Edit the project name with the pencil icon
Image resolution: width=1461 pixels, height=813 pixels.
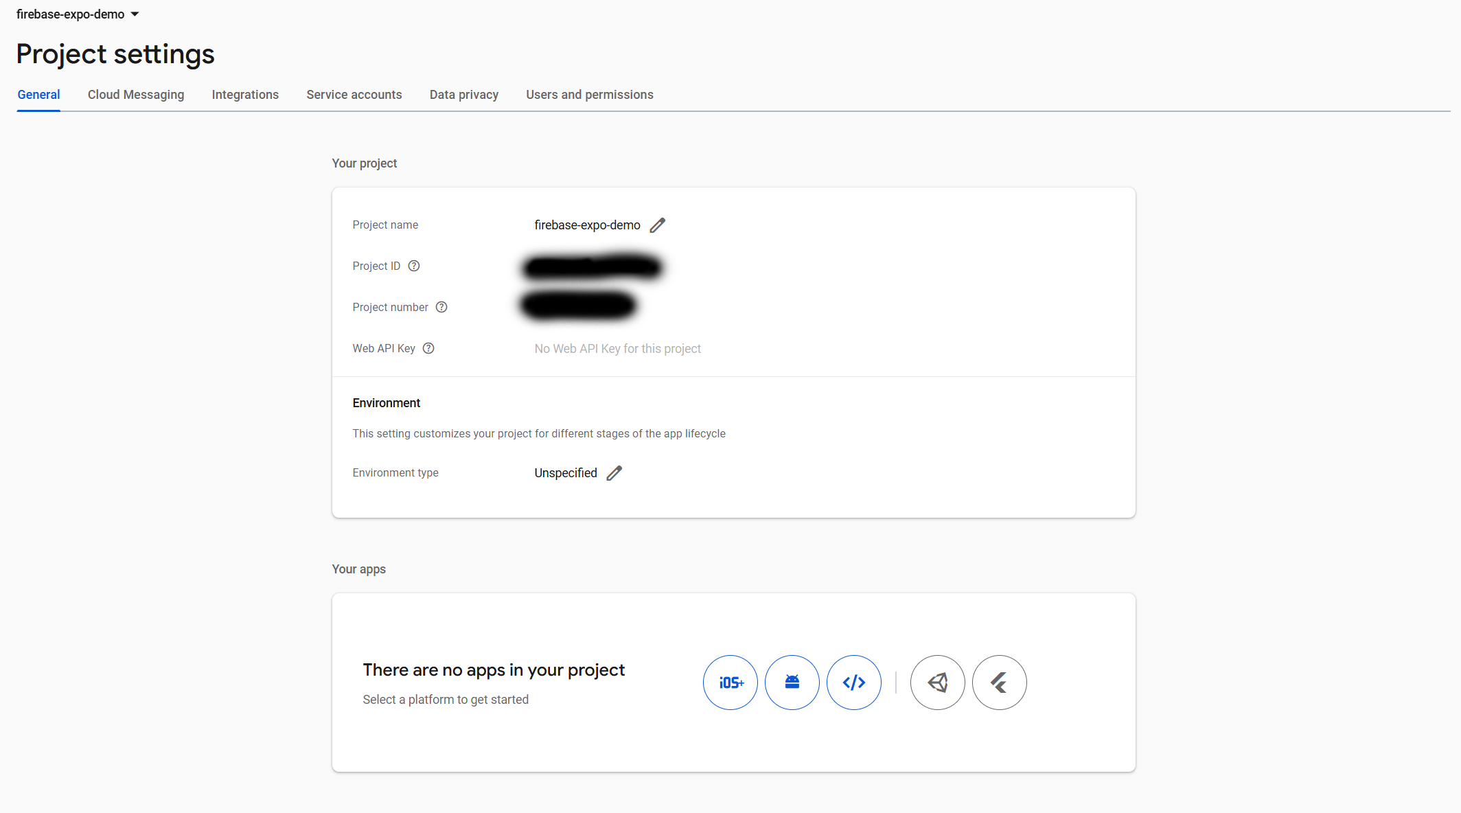[x=658, y=225]
